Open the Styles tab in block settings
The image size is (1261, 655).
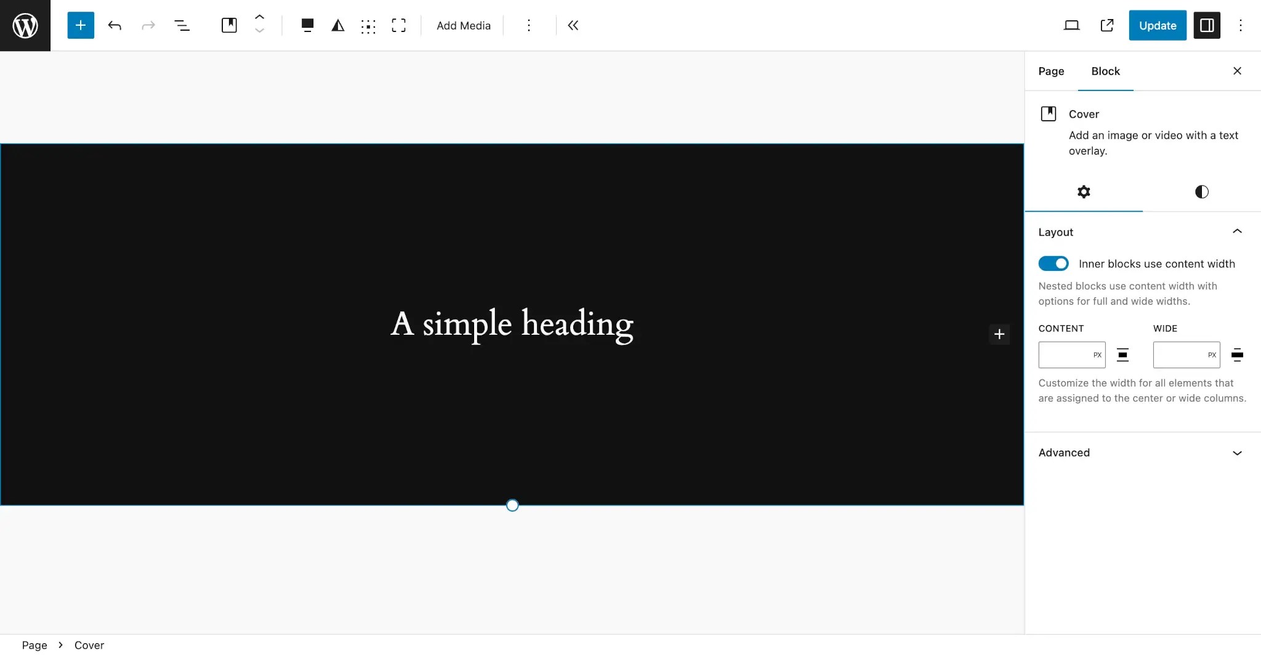pyautogui.click(x=1201, y=191)
